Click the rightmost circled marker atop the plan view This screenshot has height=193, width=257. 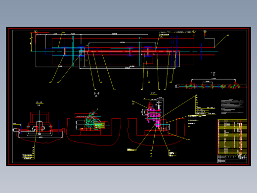click(x=205, y=31)
